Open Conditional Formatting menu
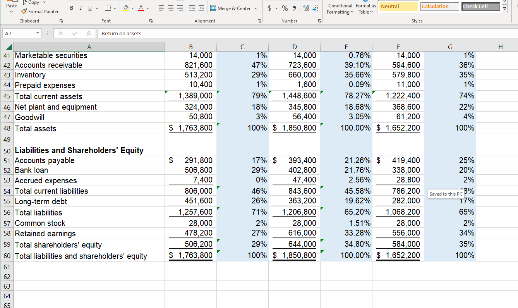 (340, 9)
